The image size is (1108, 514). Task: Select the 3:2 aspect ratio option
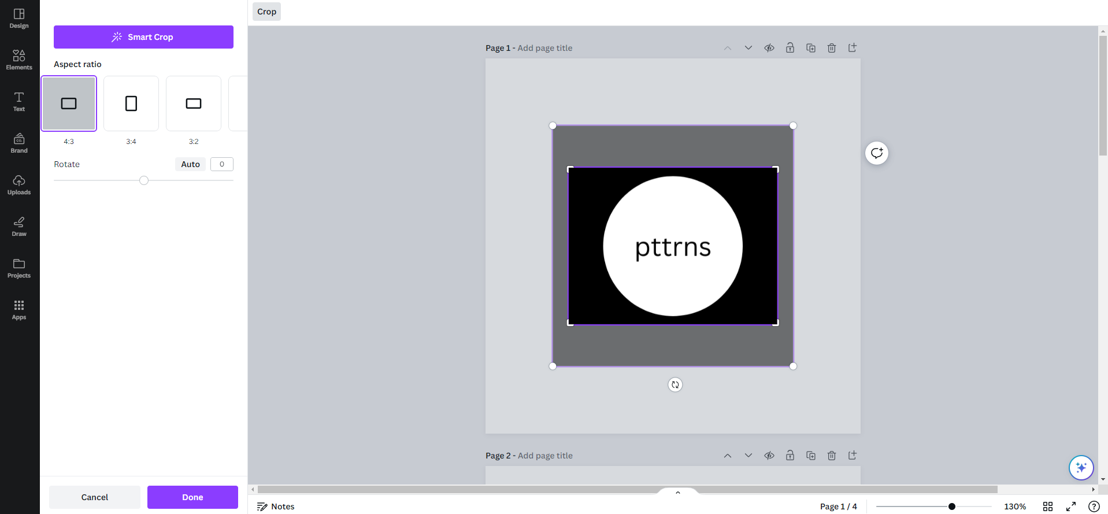(194, 103)
